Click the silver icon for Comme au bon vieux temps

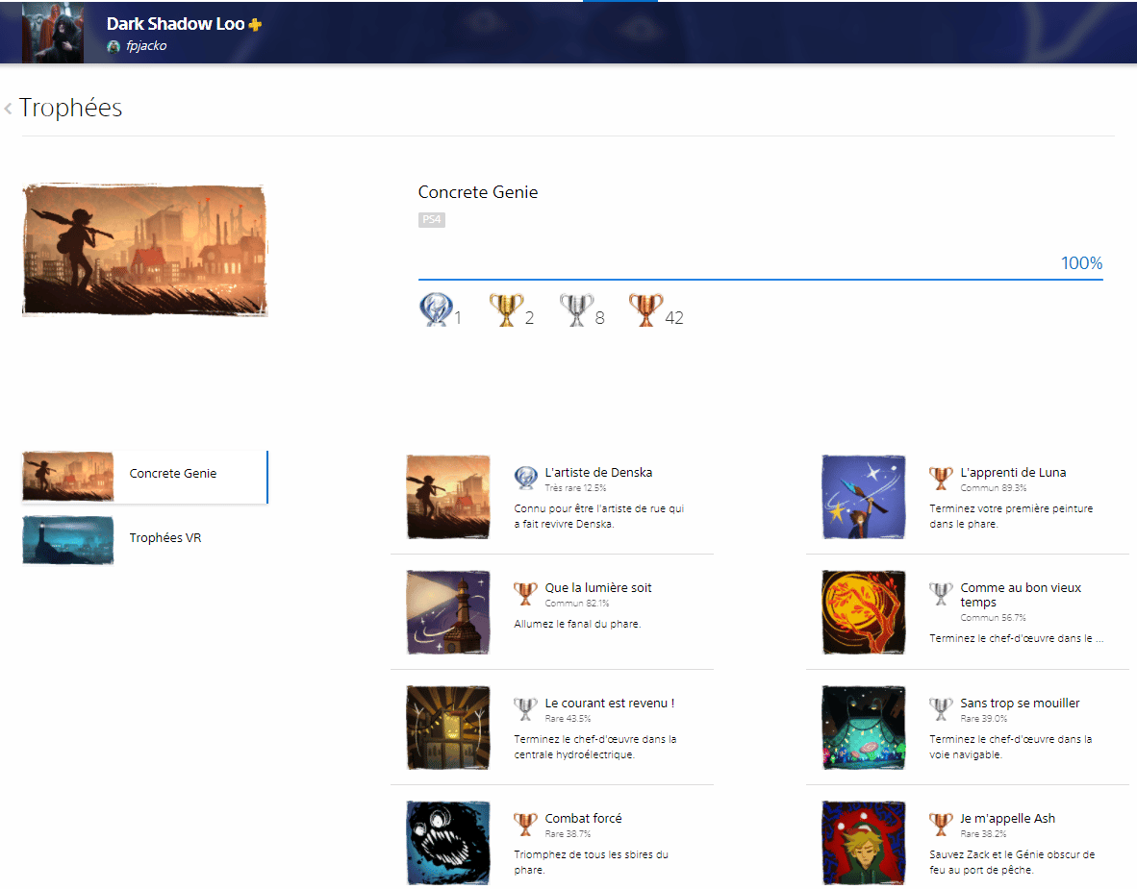(x=941, y=593)
